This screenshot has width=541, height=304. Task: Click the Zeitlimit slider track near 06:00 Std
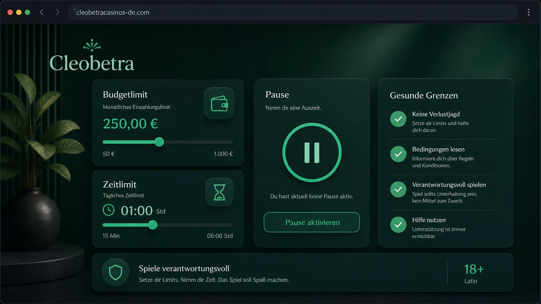[x=226, y=225]
